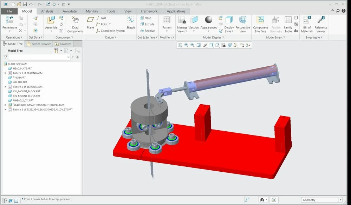Expand Pattern 1 of BEARING.ASM

[x=6, y=73]
